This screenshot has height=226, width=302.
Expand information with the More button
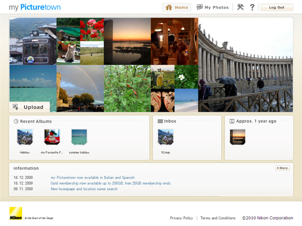pyautogui.click(x=282, y=168)
